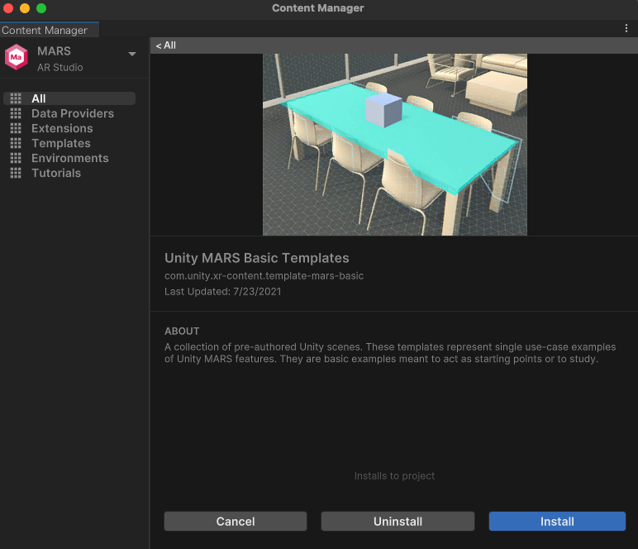The image size is (638, 549).
Task: Click the ABOUT section heading
Action: point(182,332)
